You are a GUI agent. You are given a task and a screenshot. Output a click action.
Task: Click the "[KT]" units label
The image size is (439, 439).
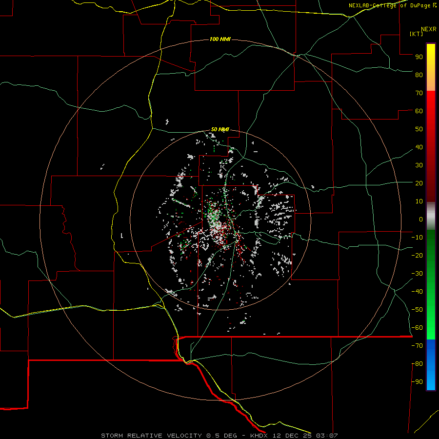(x=417, y=34)
